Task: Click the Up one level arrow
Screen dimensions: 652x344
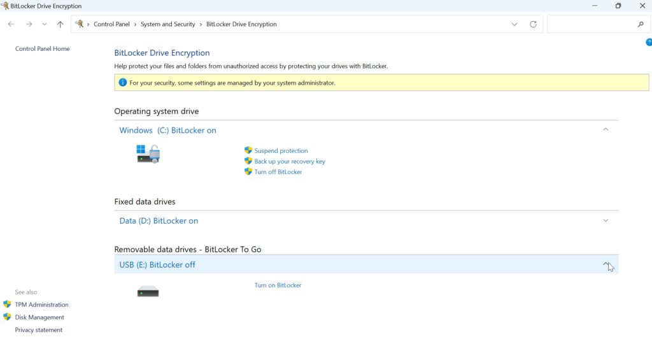Action: pos(60,24)
